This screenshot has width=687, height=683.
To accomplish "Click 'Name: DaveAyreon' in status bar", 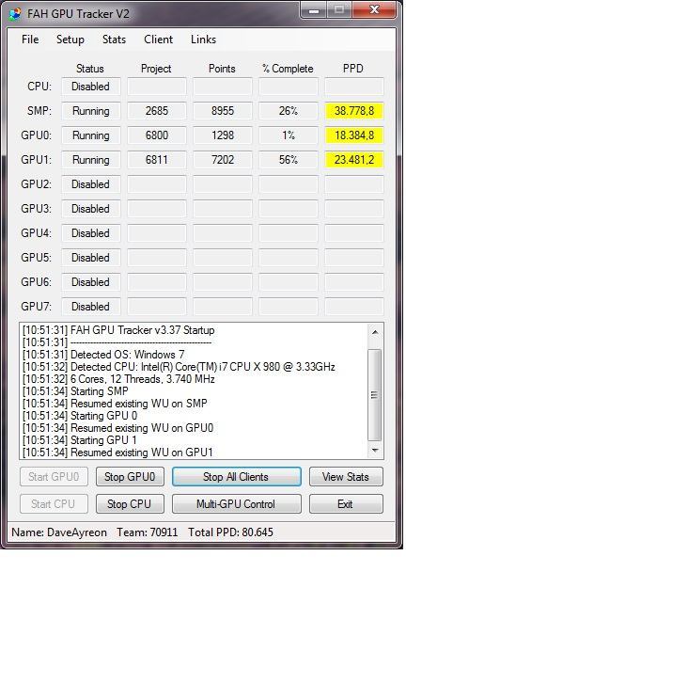I will click(x=59, y=532).
